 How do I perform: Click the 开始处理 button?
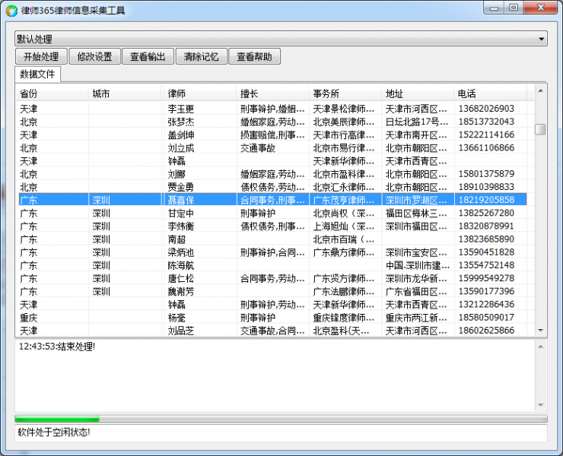point(41,56)
